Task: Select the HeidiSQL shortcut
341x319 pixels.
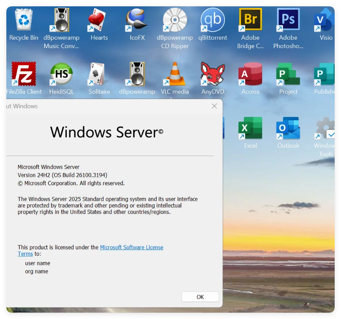Action: [x=62, y=74]
